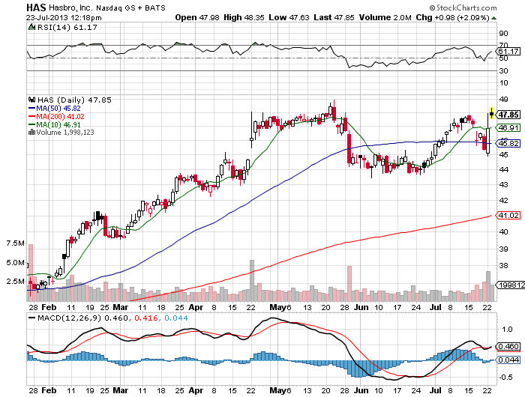Click the 'MA(200) 41.02' legend text

[x=60, y=117]
